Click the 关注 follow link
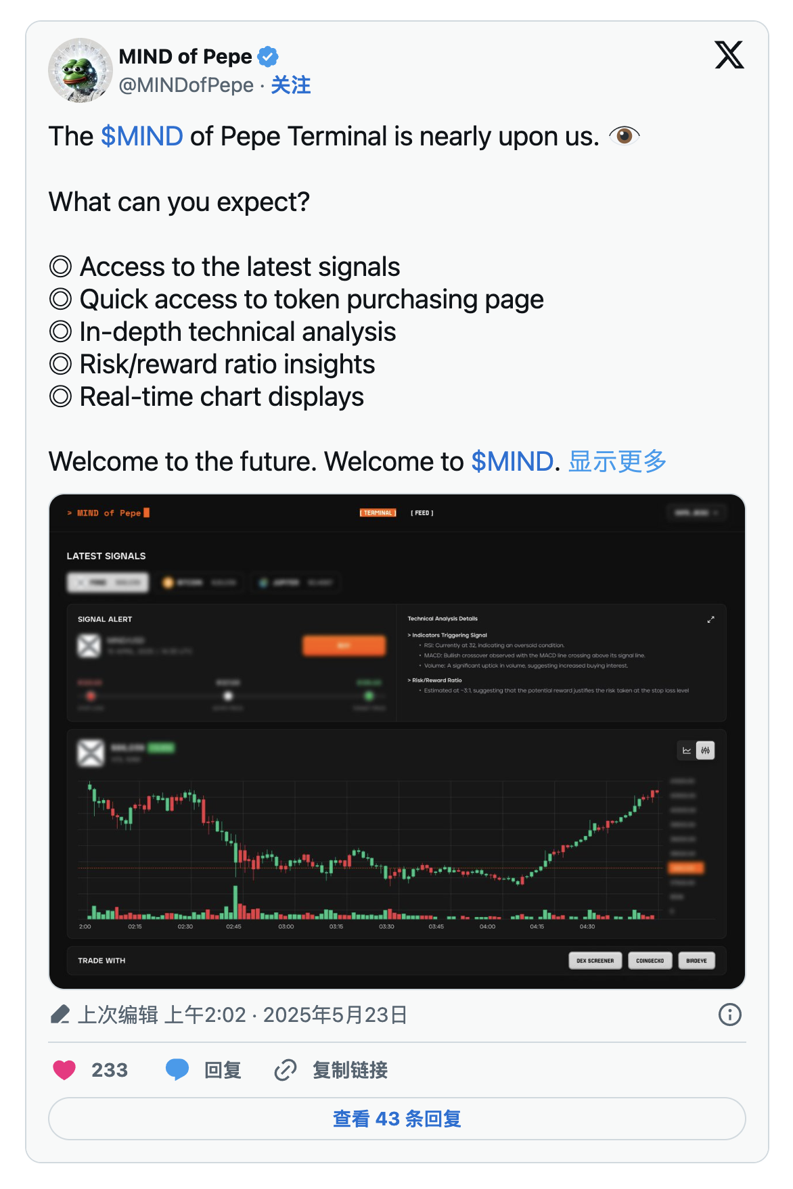 pyautogui.click(x=291, y=85)
